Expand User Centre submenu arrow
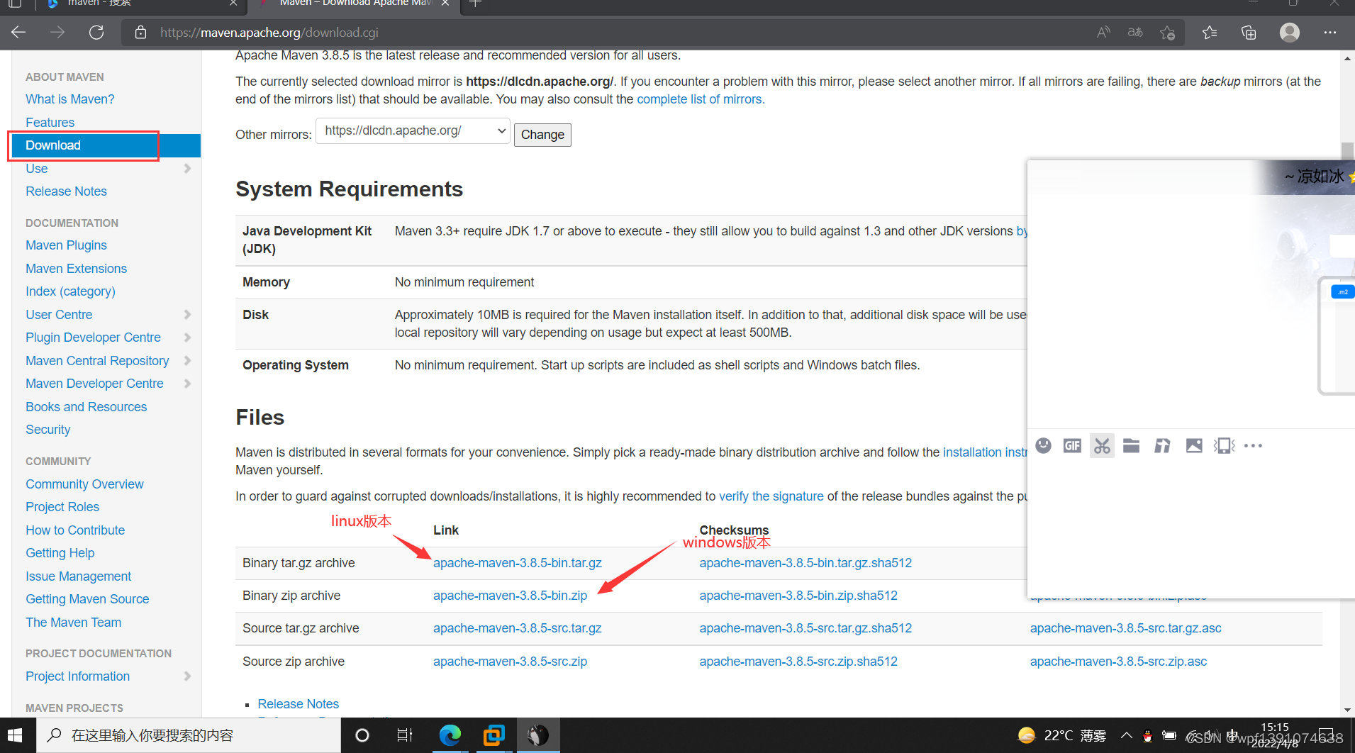This screenshot has height=753, width=1355. pyautogui.click(x=187, y=314)
